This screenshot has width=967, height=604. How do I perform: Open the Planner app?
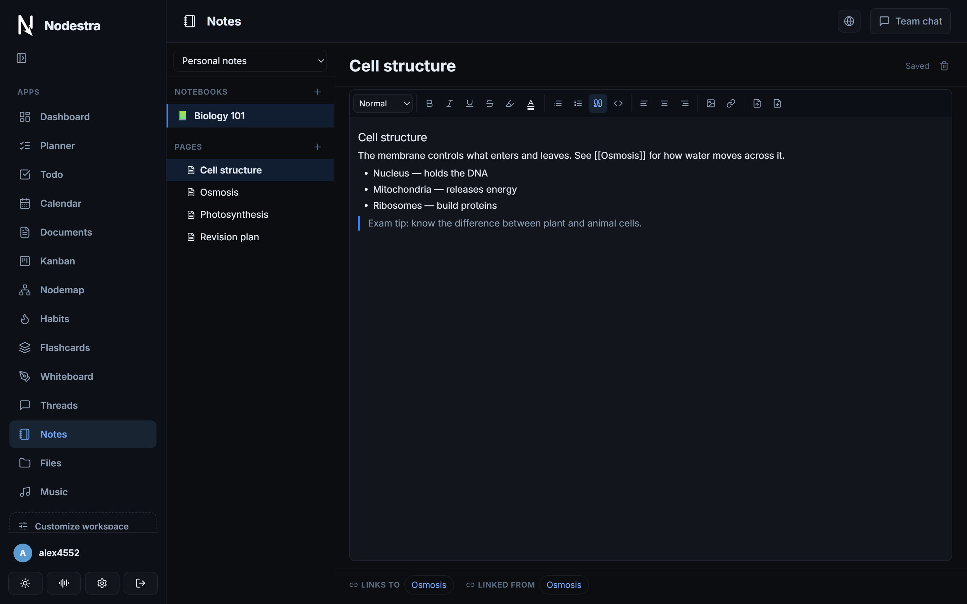pos(83,145)
